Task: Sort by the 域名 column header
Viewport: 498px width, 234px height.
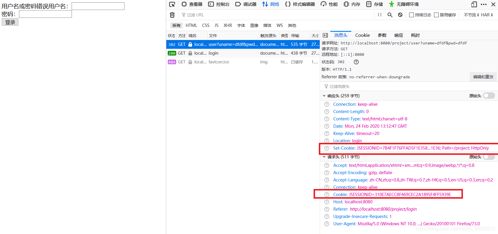Action: (197, 36)
